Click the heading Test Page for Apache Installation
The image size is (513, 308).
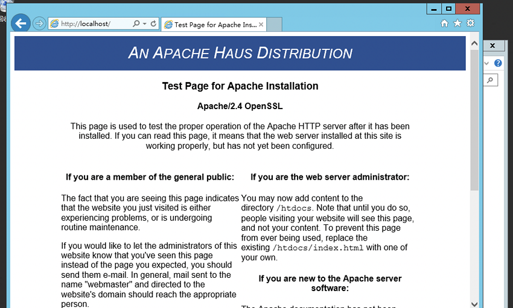pyautogui.click(x=240, y=86)
